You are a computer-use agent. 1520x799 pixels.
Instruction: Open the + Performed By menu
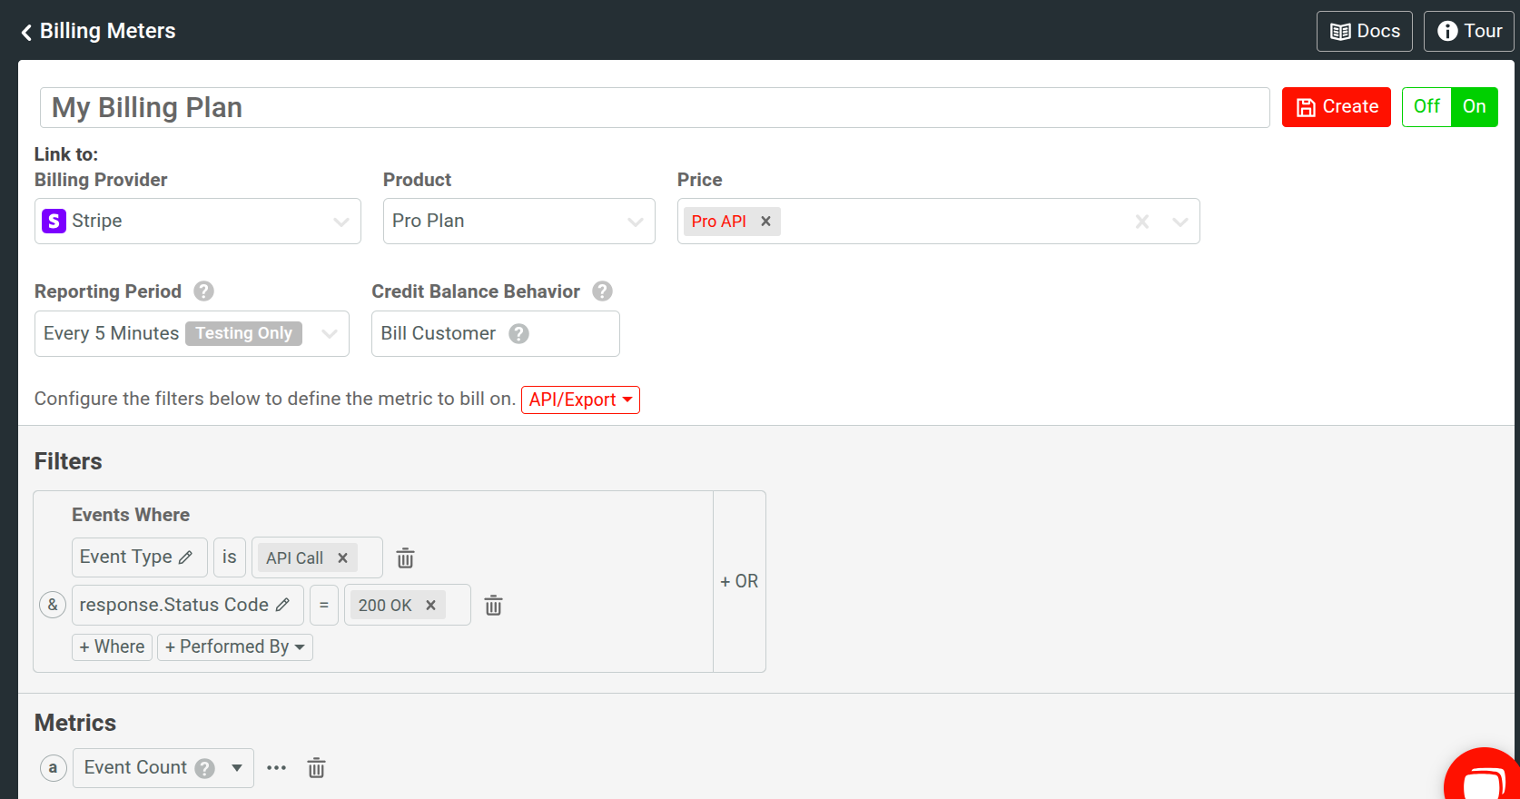(x=234, y=647)
